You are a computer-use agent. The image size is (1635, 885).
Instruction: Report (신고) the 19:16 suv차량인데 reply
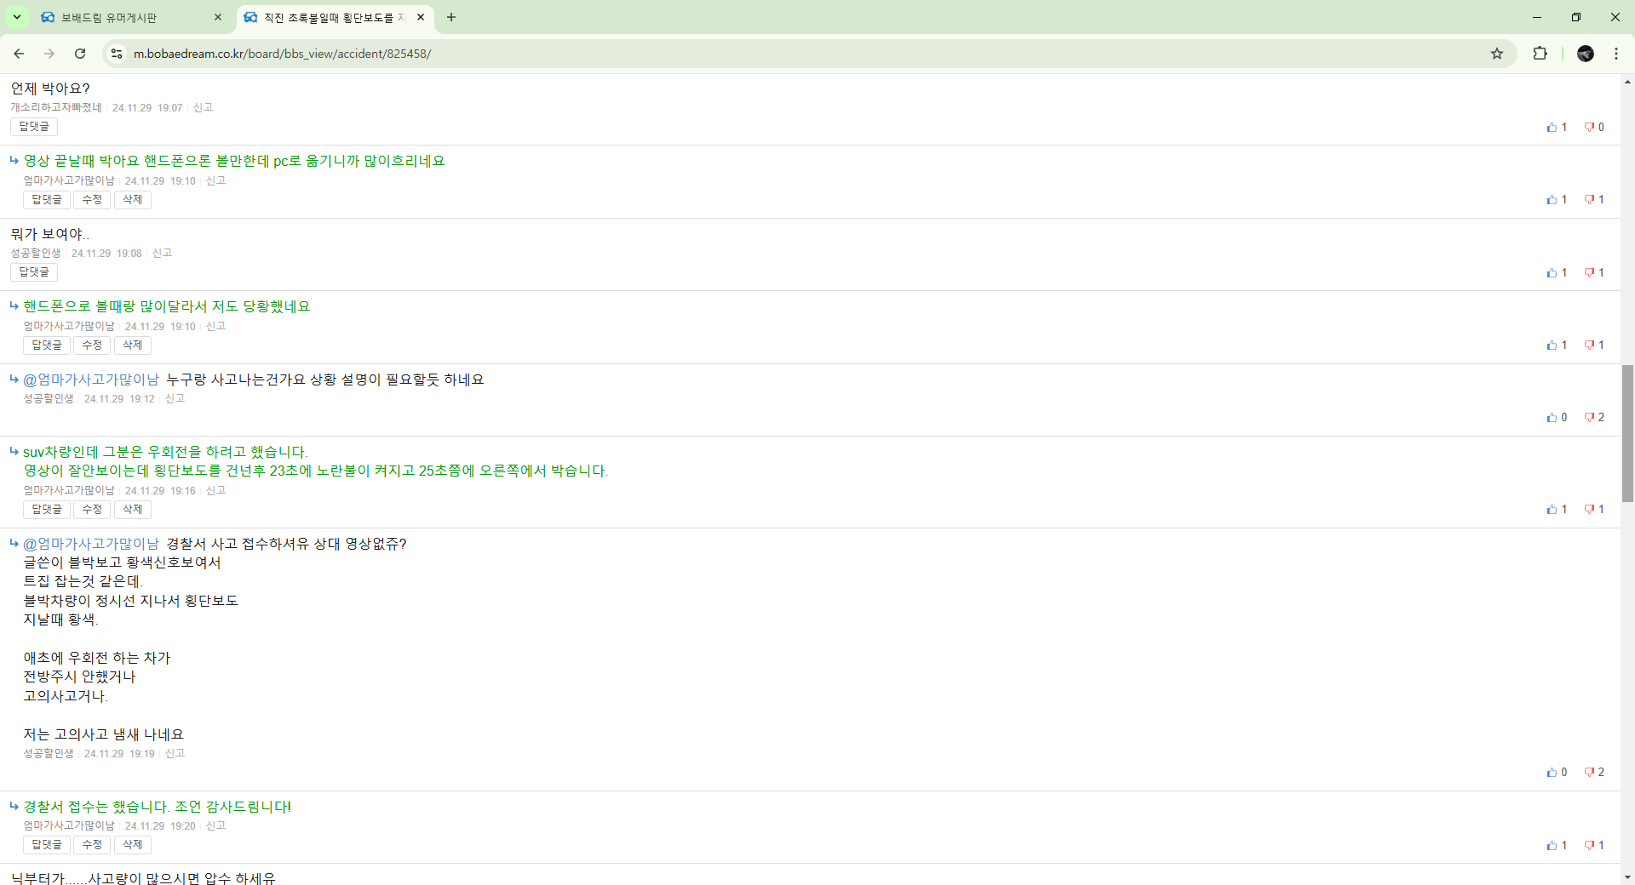click(x=215, y=490)
